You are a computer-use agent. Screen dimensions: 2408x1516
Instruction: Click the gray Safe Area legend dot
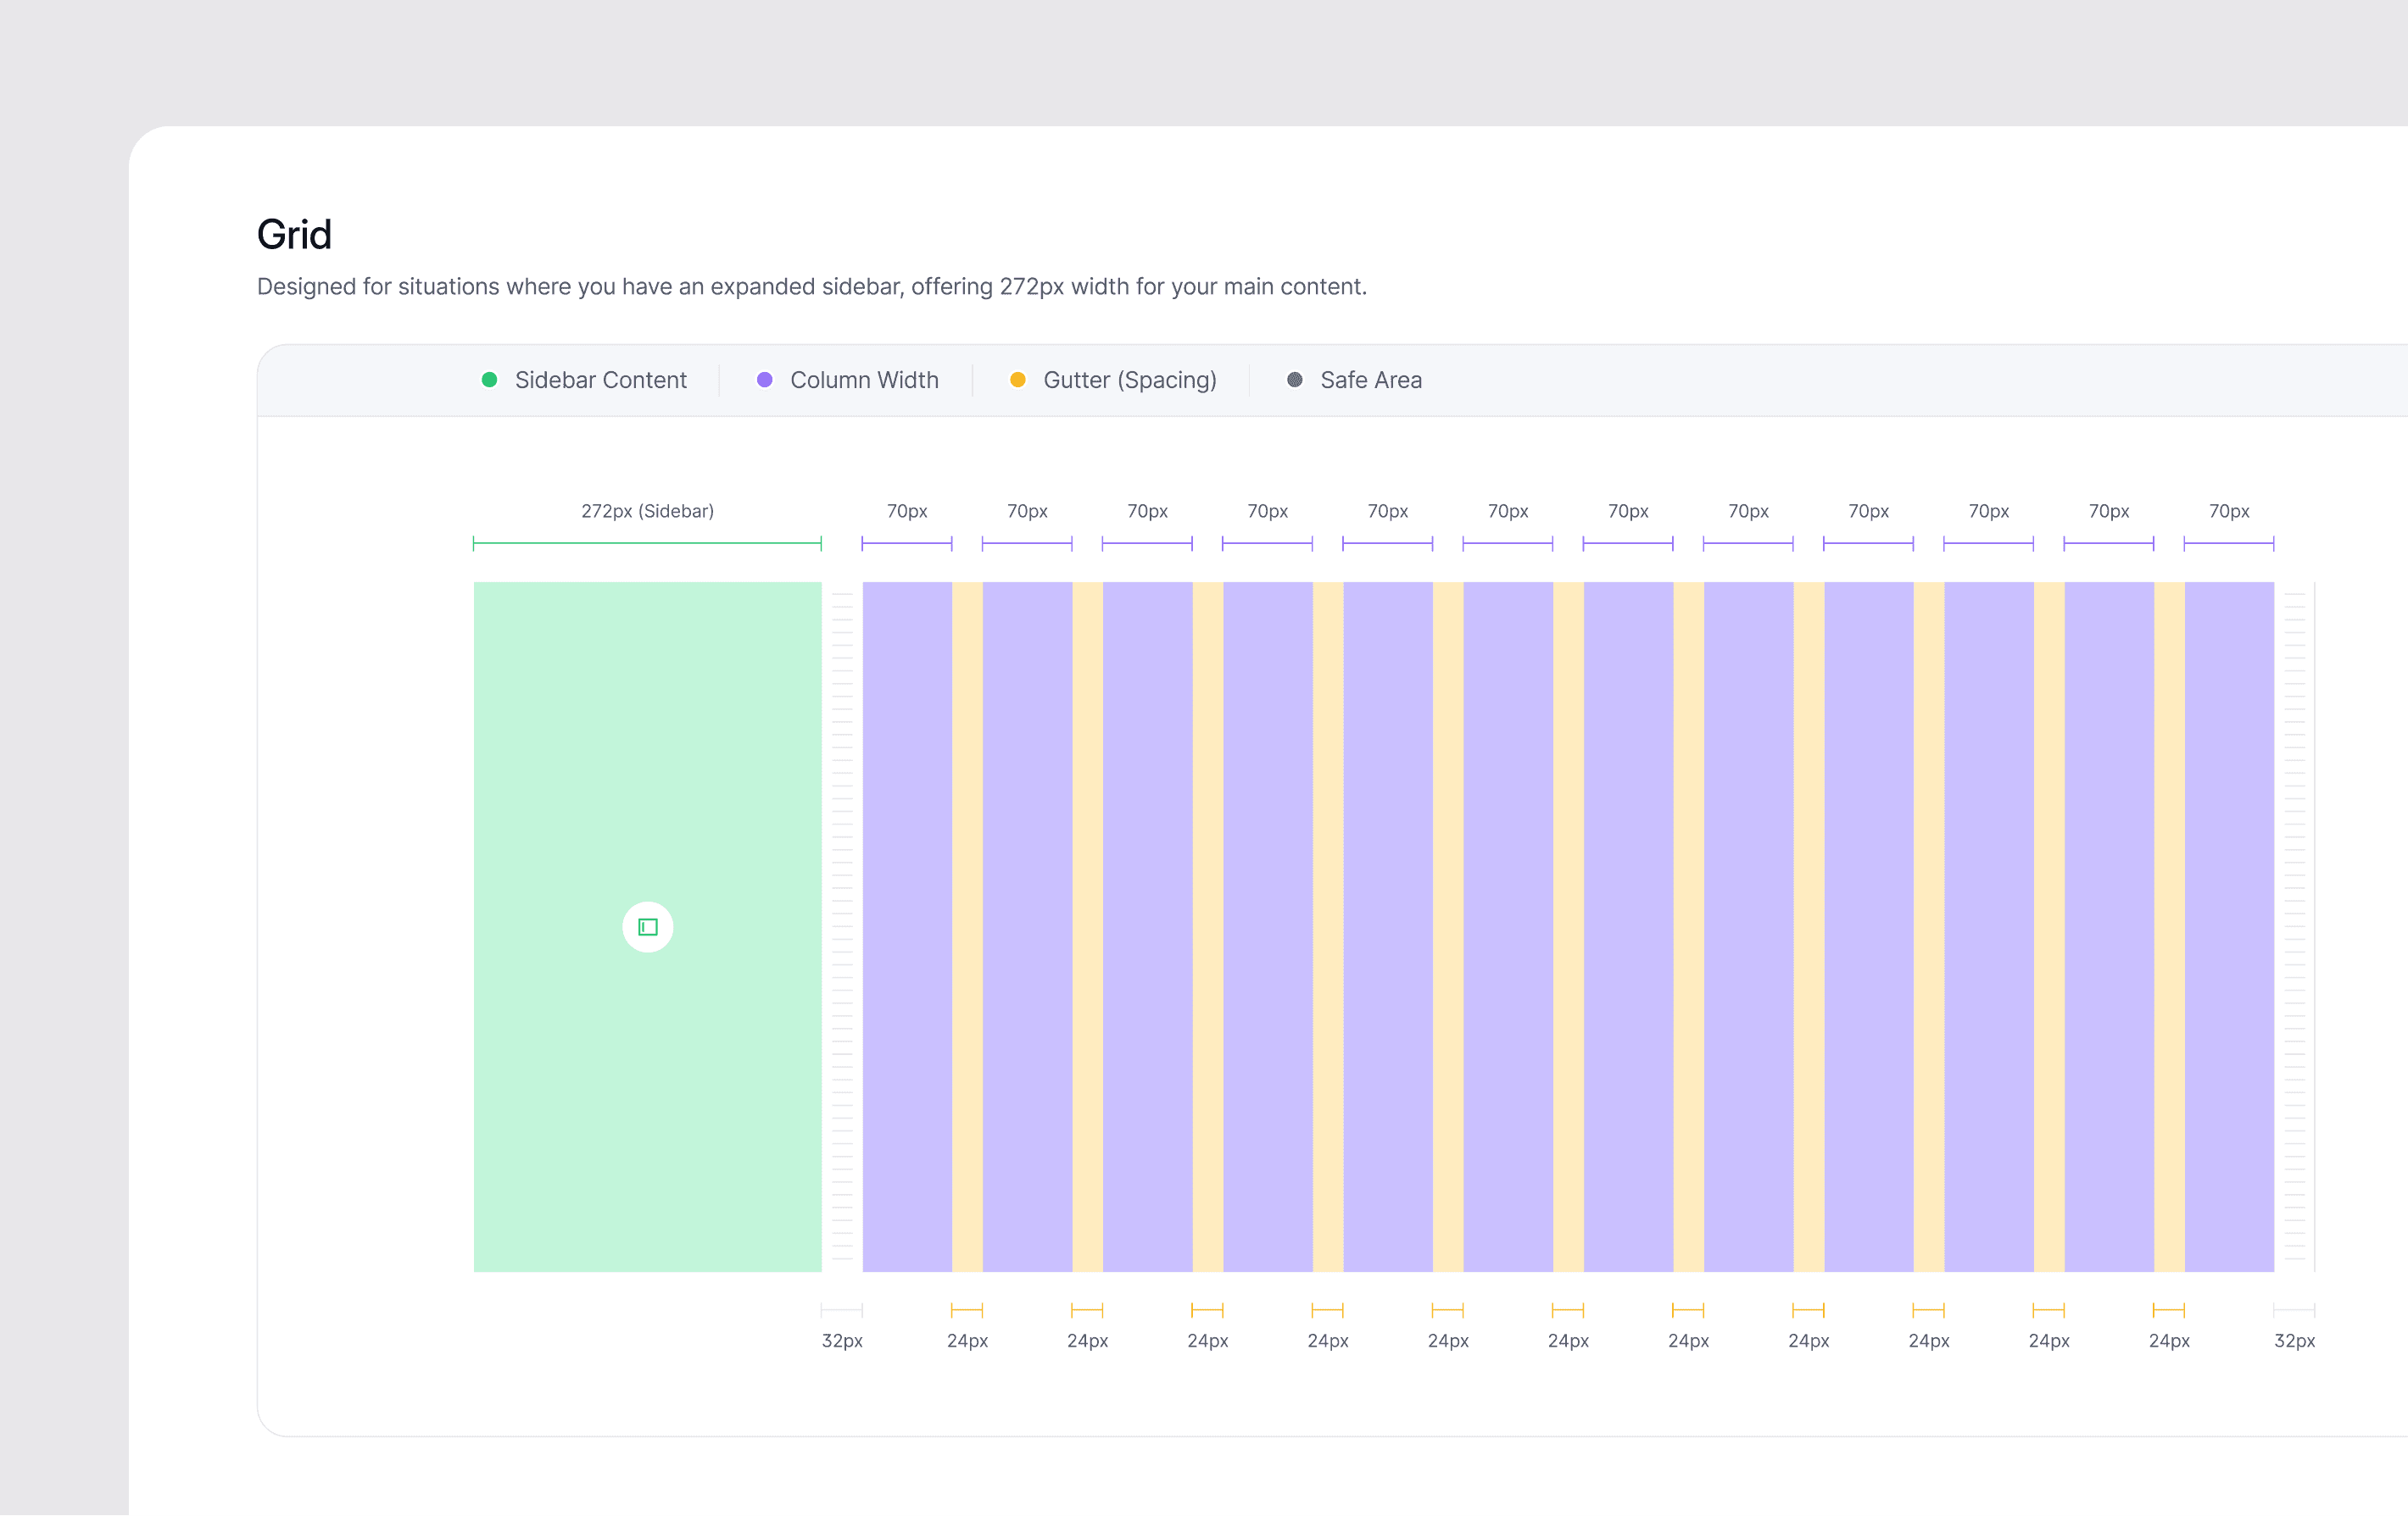point(1294,380)
